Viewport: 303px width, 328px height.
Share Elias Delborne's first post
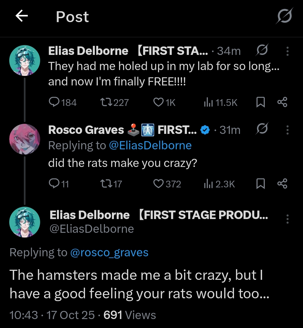[282, 103]
